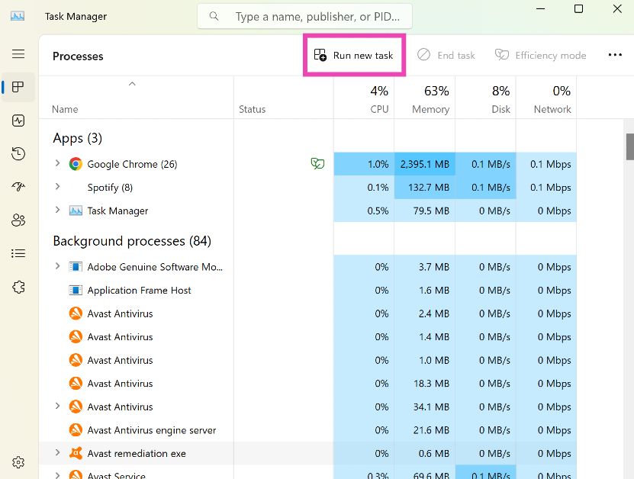Expand the Google Chrome process group
The width and height of the screenshot is (634, 479).
(x=57, y=163)
